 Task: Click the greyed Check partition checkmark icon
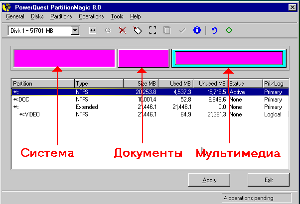click(182, 30)
